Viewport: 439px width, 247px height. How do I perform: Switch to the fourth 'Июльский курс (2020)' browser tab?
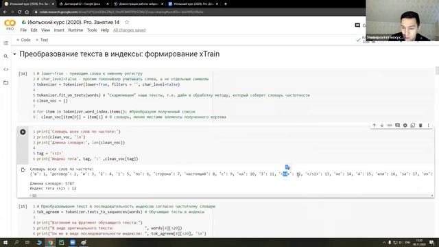(x=192, y=4)
